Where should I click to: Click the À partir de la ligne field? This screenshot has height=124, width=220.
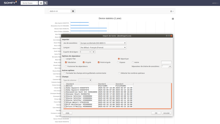tap(84, 52)
